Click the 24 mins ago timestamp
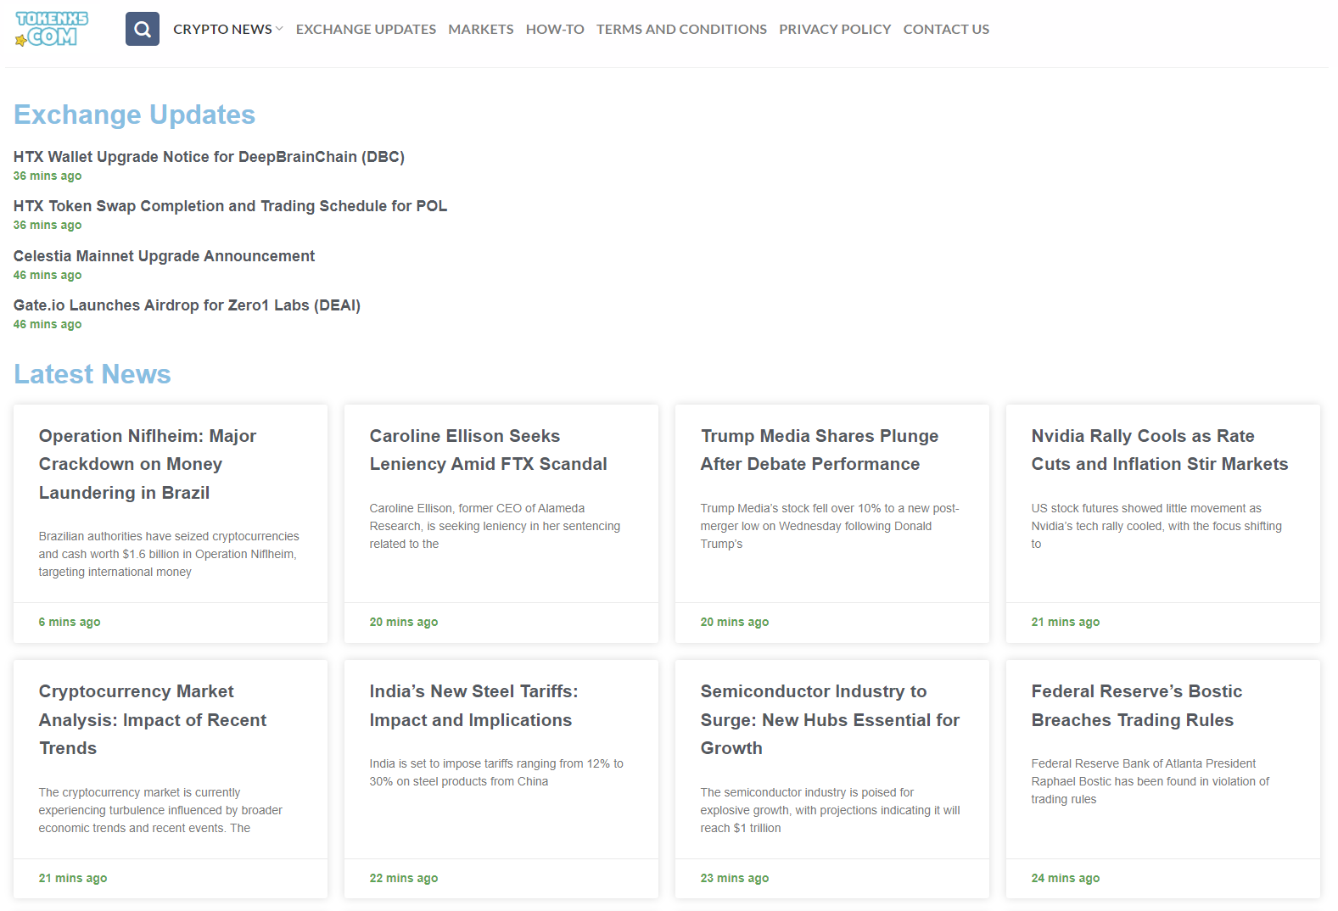 (x=1066, y=878)
